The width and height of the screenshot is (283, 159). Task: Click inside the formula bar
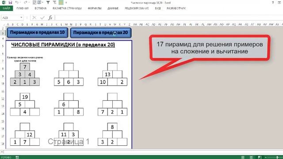pos(169,18)
